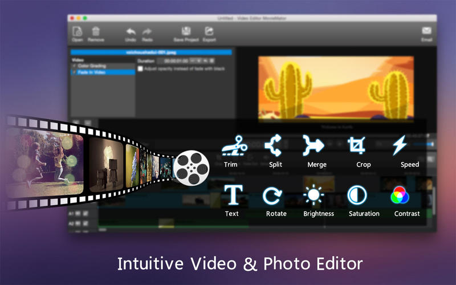Select the Contrast color circles icon
456x285 pixels.
click(400, 195)
